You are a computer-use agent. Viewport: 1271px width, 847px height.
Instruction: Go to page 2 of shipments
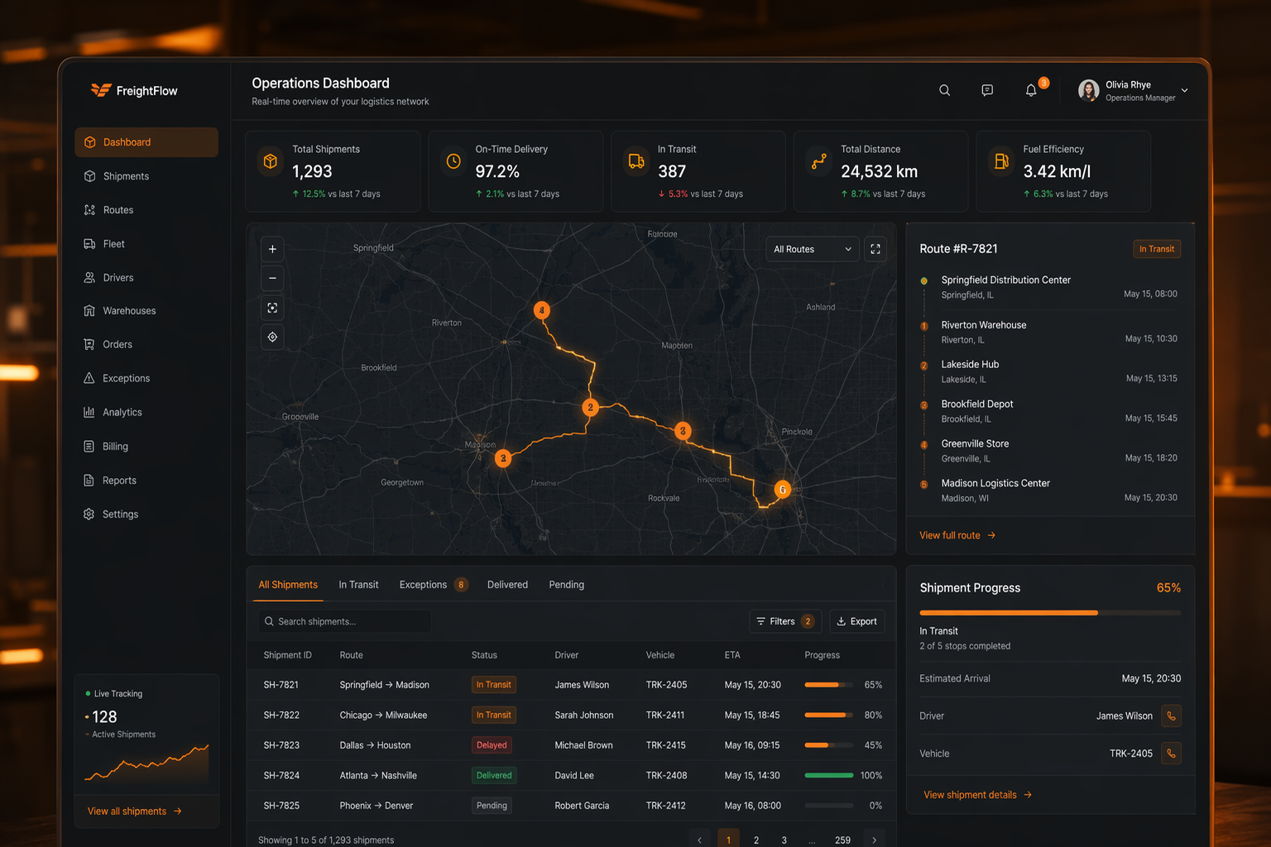756,840
